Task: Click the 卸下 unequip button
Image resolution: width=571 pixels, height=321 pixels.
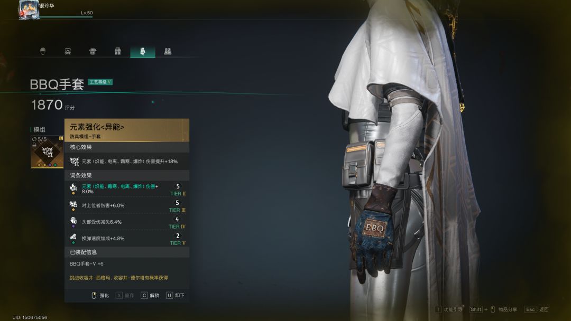Action: pyautogui.click(x=175, y=296)
